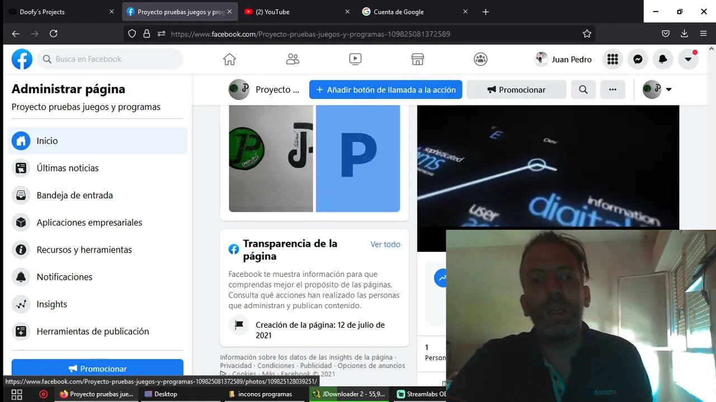Open the Firefox application menu
The image size is (716, 402).
click(x=703, y=34)
